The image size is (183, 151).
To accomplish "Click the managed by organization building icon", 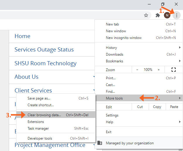I will click(x=100, y=143).
